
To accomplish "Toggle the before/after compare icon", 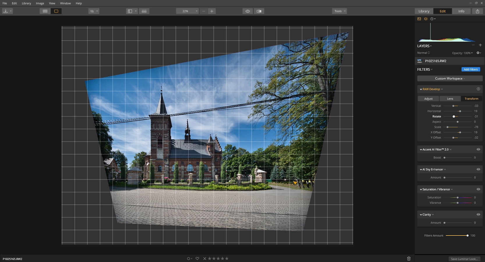I will 259,11.
